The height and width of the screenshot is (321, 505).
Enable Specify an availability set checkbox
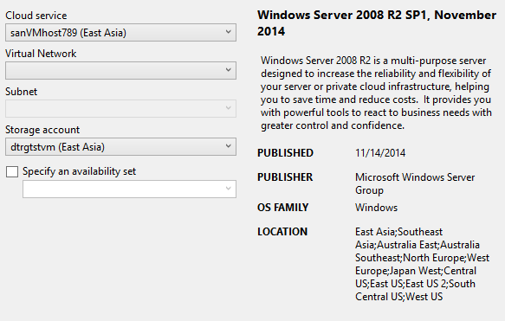point(12,171)
